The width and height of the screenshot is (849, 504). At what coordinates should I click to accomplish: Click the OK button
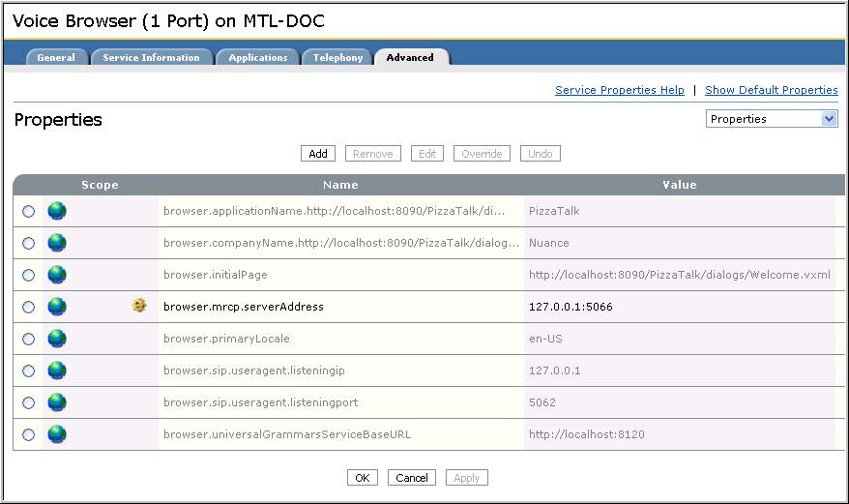click(x=362, y=478)
